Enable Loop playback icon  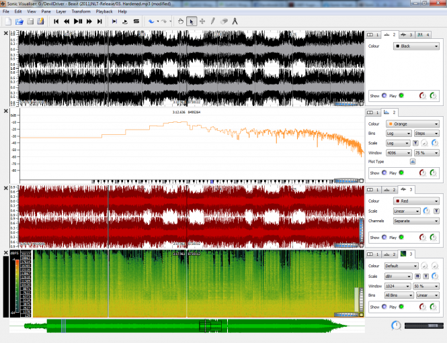(x=126, y=21)
